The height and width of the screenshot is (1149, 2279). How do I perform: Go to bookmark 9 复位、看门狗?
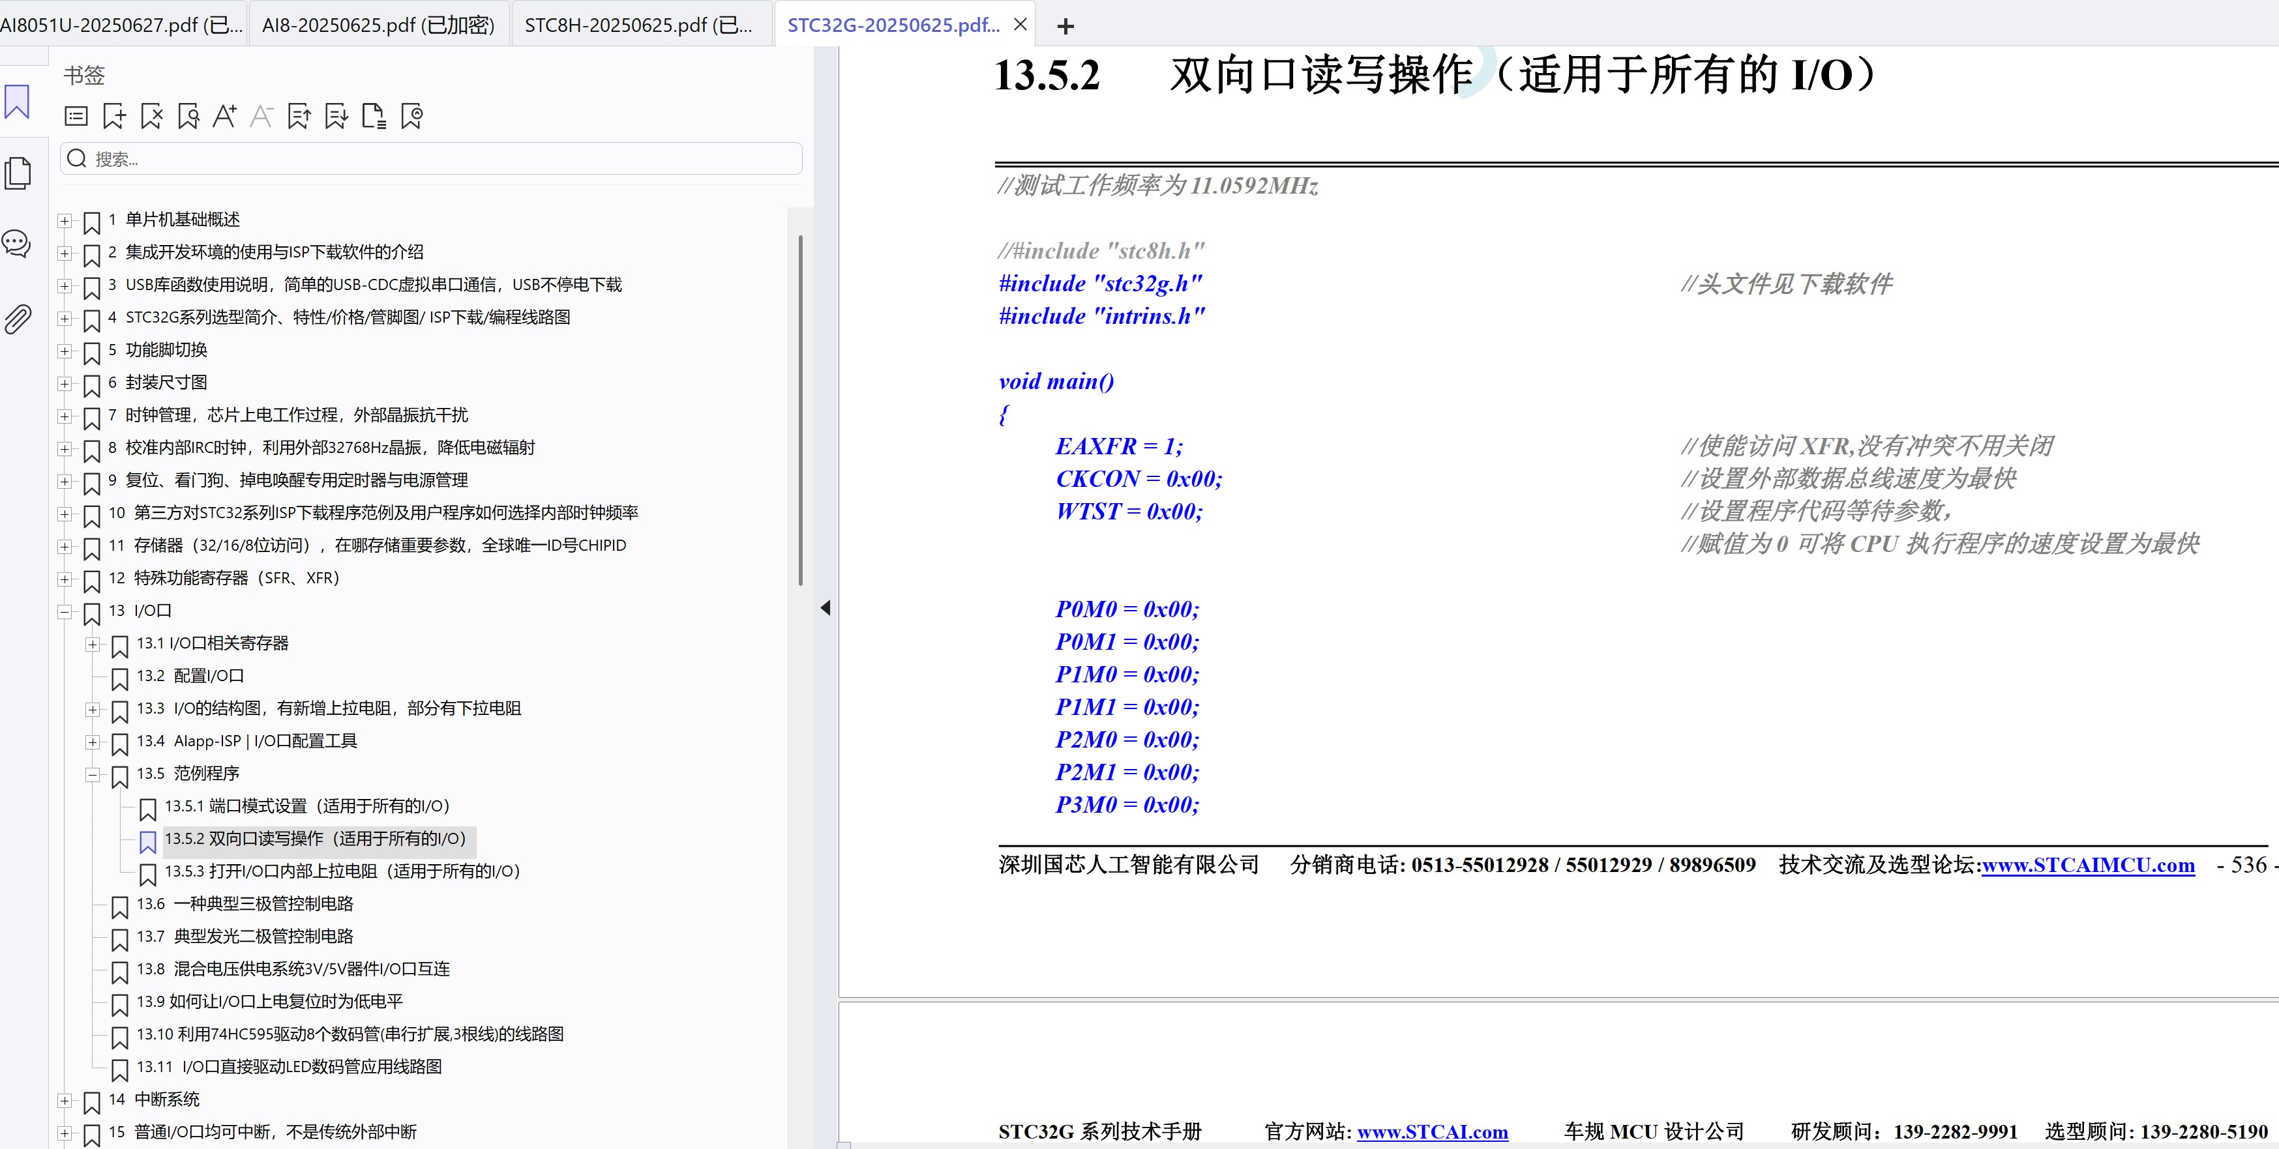pyautogui.click(x=288, y=480)
